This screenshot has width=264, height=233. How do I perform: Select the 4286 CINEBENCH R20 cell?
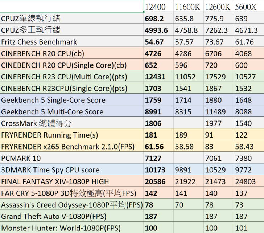[189, 53]
